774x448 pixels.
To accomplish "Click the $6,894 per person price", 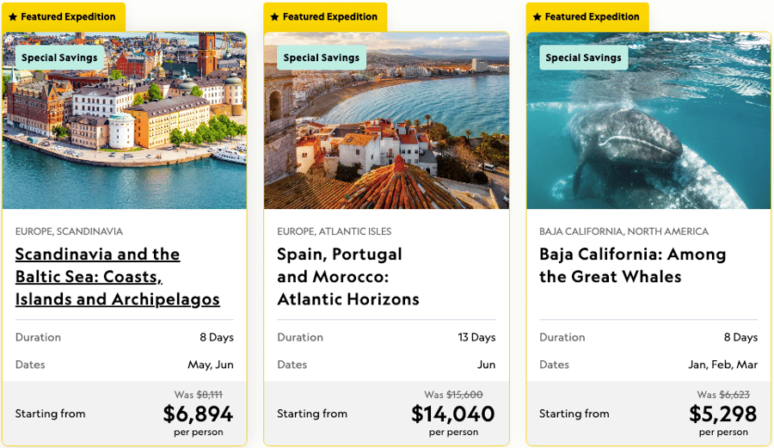I will pos(198,414).
